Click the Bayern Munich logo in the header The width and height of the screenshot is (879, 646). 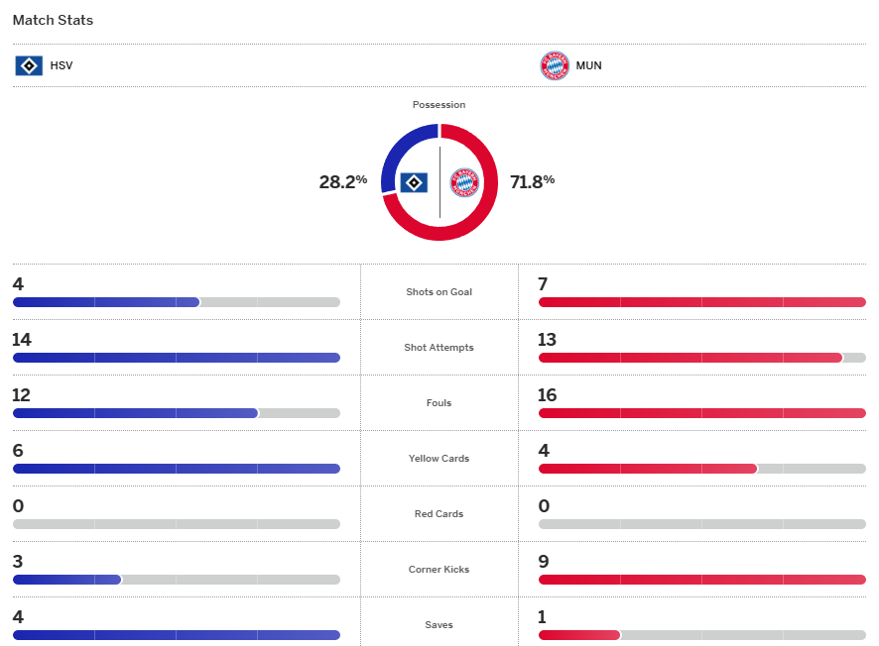click(x=554, y=66)
